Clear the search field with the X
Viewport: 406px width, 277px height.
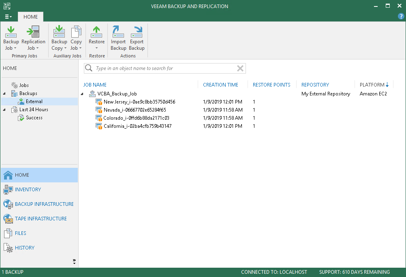tap(240, 68)
